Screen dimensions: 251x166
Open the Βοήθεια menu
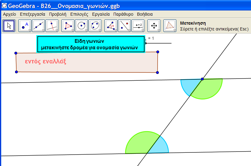click(x=145, y=14)
